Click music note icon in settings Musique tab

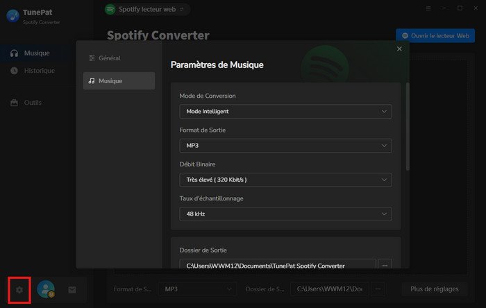(x=92, y=80)
